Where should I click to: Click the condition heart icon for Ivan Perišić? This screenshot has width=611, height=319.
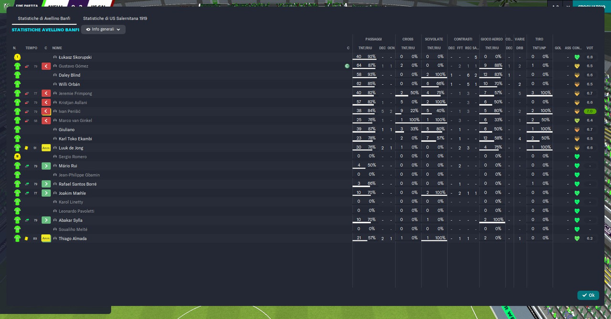click(577, 111)
